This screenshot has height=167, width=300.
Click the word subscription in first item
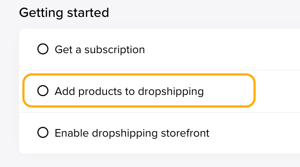(115, 50)
